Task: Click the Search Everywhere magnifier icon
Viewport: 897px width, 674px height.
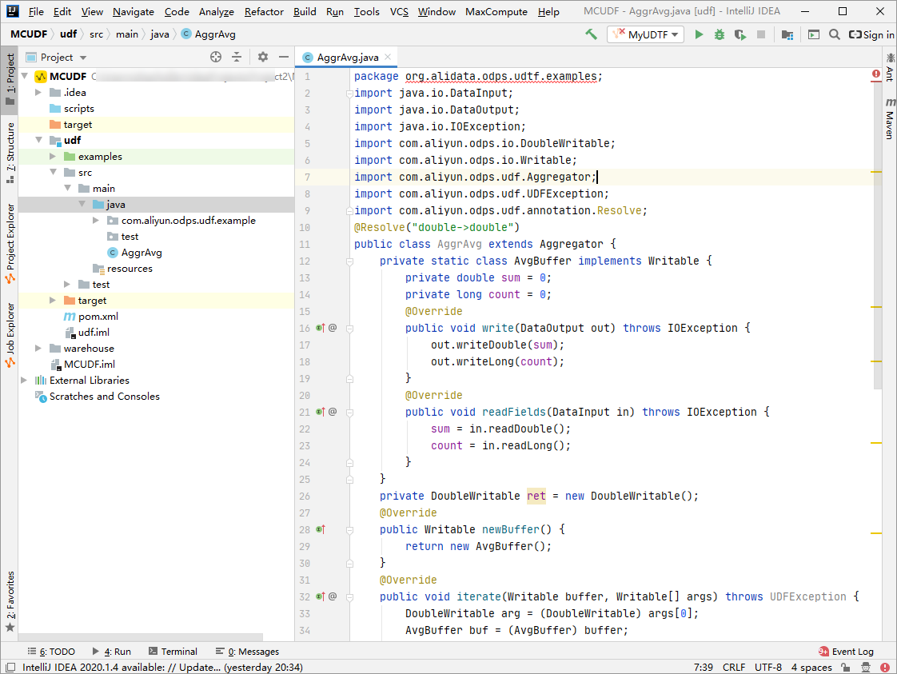Action: tap(834, 34)
